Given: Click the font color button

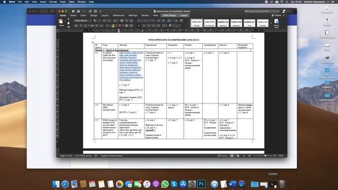Looking at the screenshot, I should click(120, 26).
